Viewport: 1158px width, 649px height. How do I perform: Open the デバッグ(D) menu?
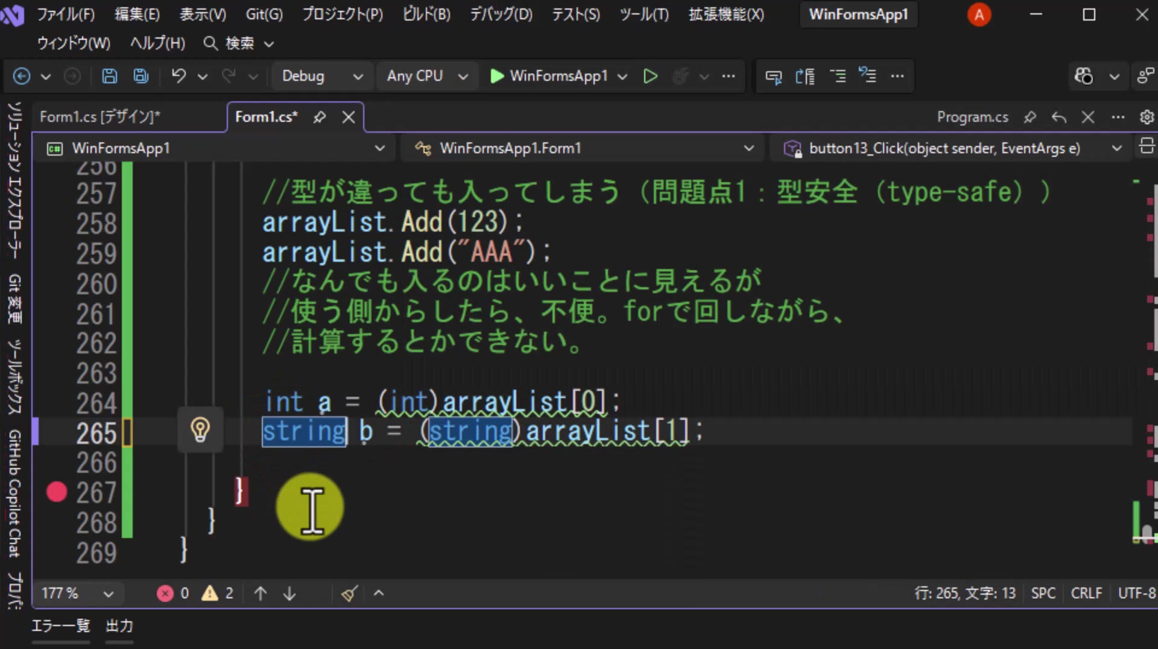[501, 14]
